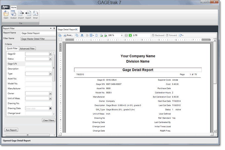Select the Home ribbon tab

pos(14,7)
